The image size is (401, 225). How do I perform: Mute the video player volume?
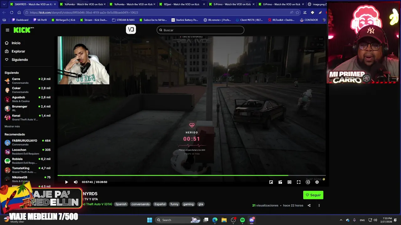(76, 182)
